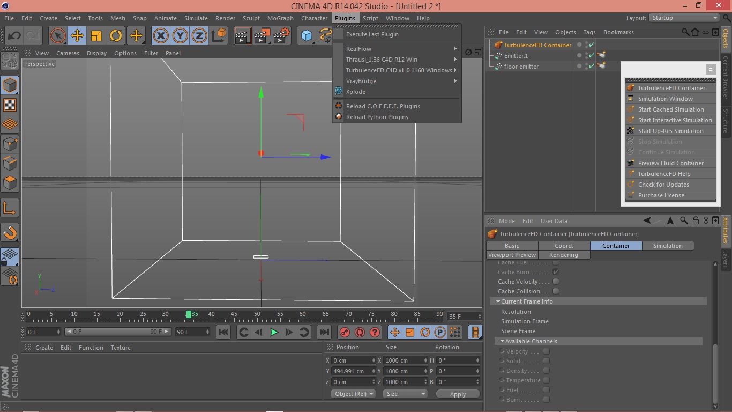This screenshot has width=732, height=412.
Task: Add a Cube primitive object
Action: [x=307, y=36]
